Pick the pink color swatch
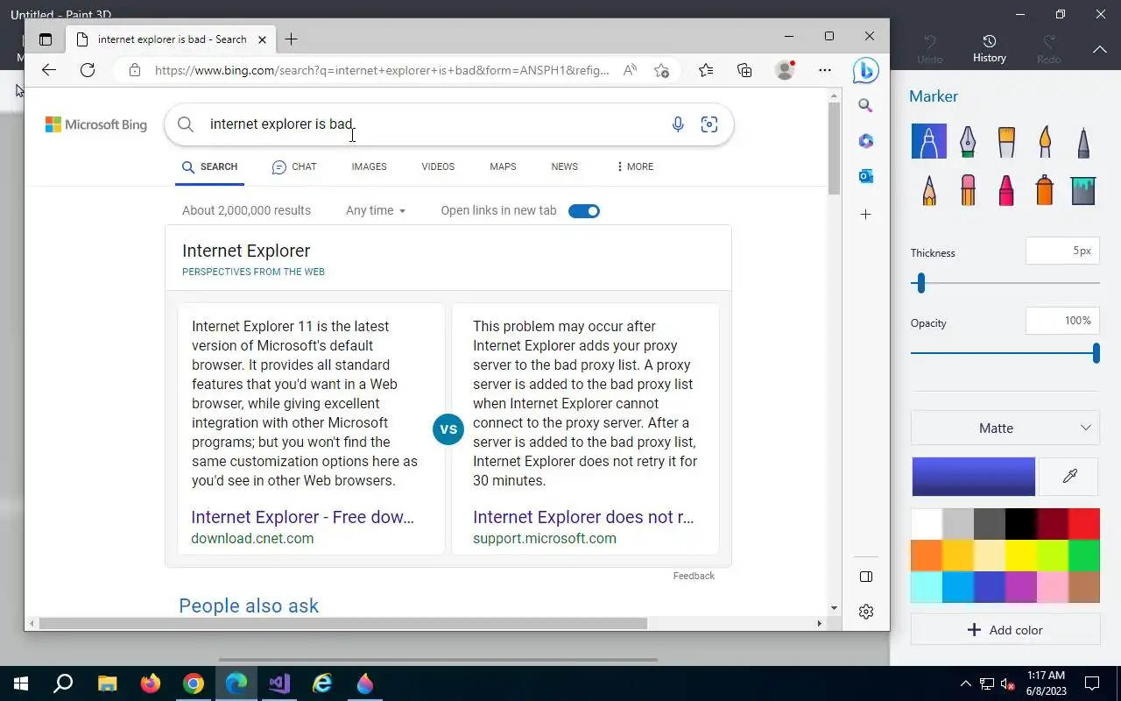Image resolution: width=1121 pixels, height=701 pixels. [1053, 587]
